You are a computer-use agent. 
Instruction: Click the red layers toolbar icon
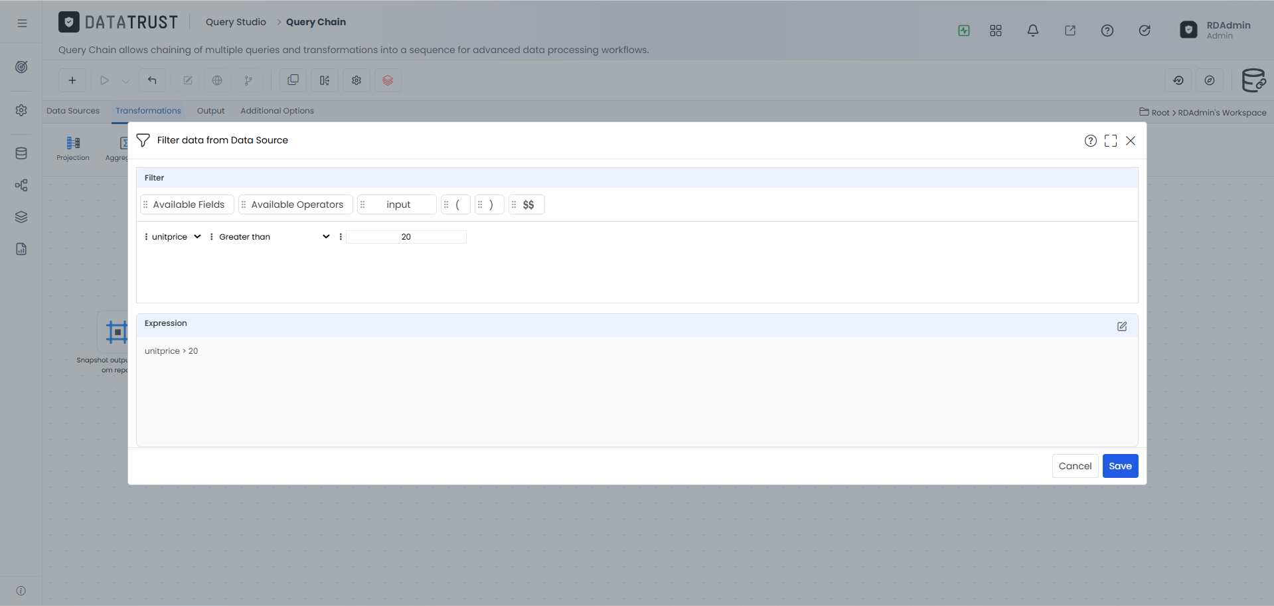click(x=388, y=80)
